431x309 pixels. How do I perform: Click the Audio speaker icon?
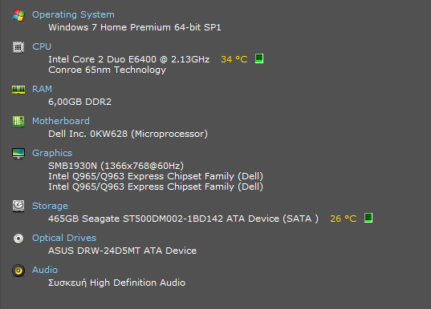pos(18,271)
